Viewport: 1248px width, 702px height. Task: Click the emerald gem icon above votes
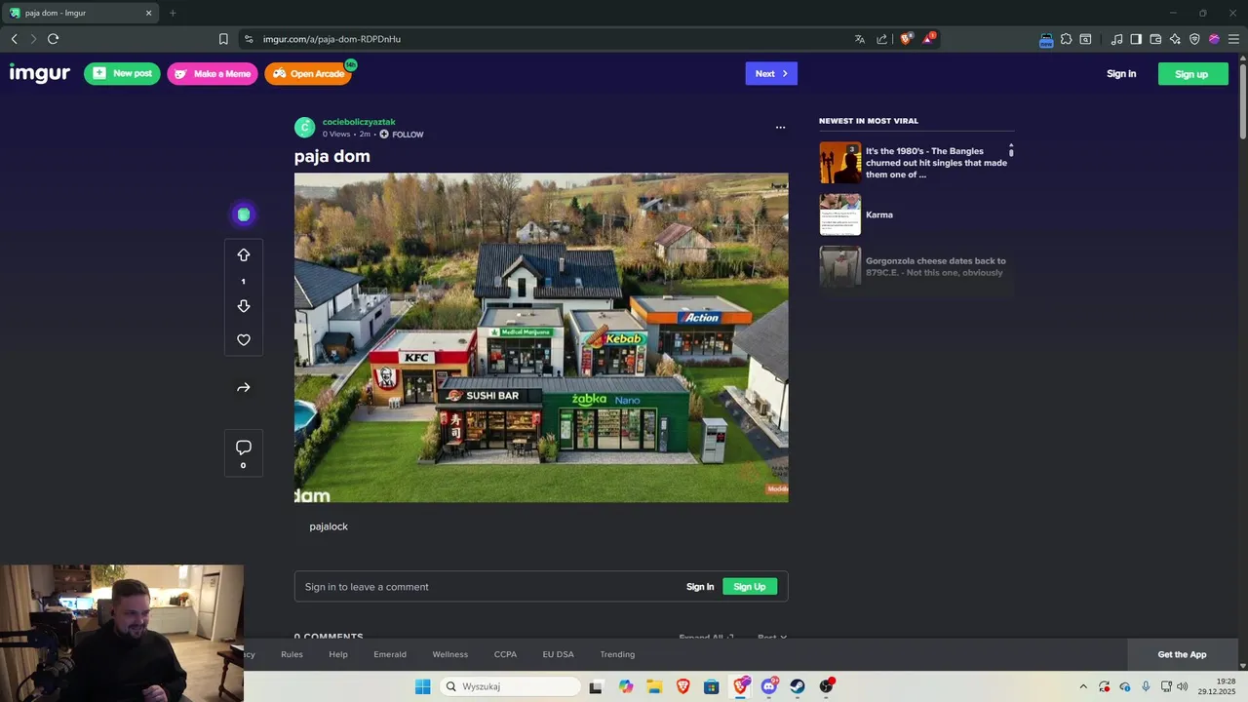[x=244, y=214]
